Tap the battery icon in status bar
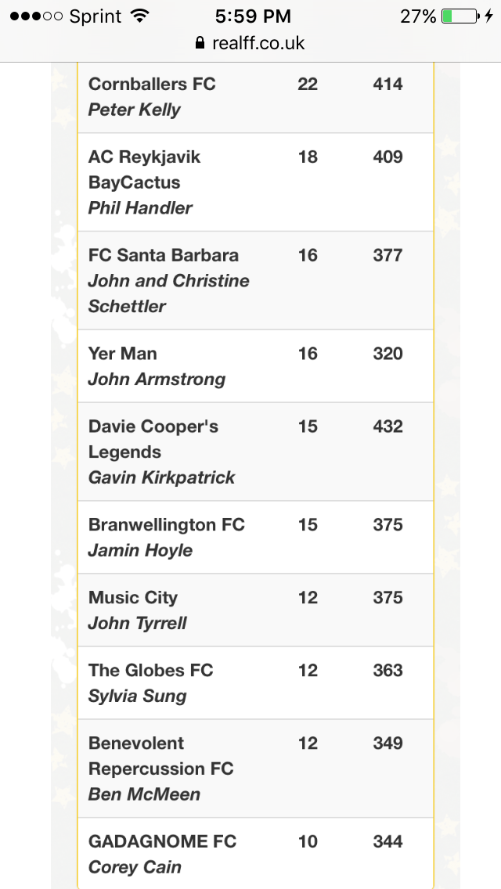 tap(459, 16)
